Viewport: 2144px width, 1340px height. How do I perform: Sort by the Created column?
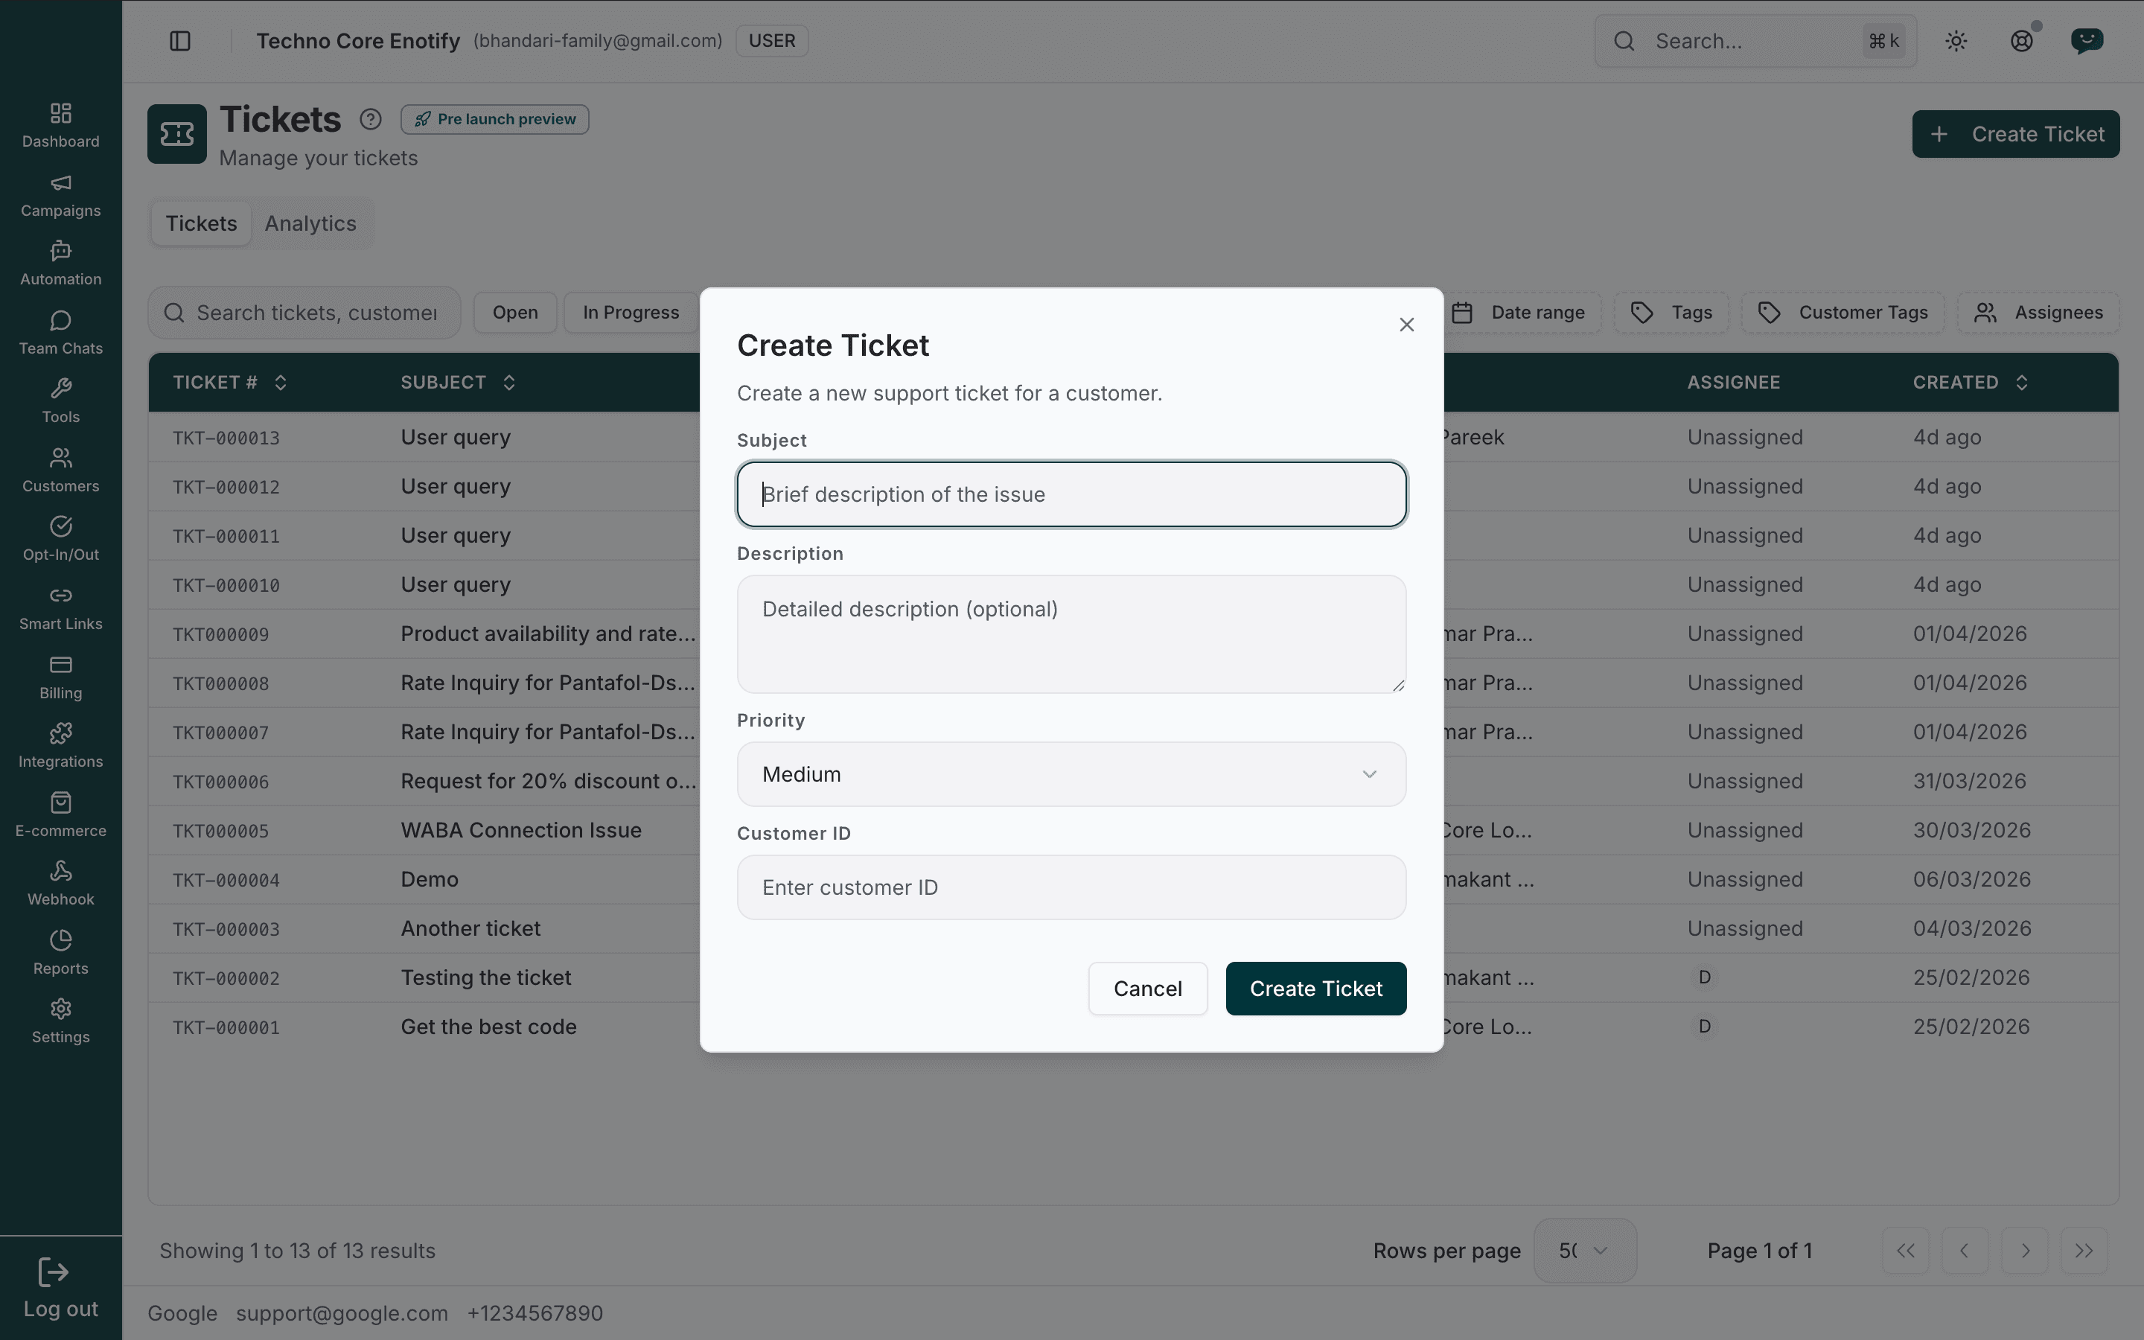pos(1971,382)
